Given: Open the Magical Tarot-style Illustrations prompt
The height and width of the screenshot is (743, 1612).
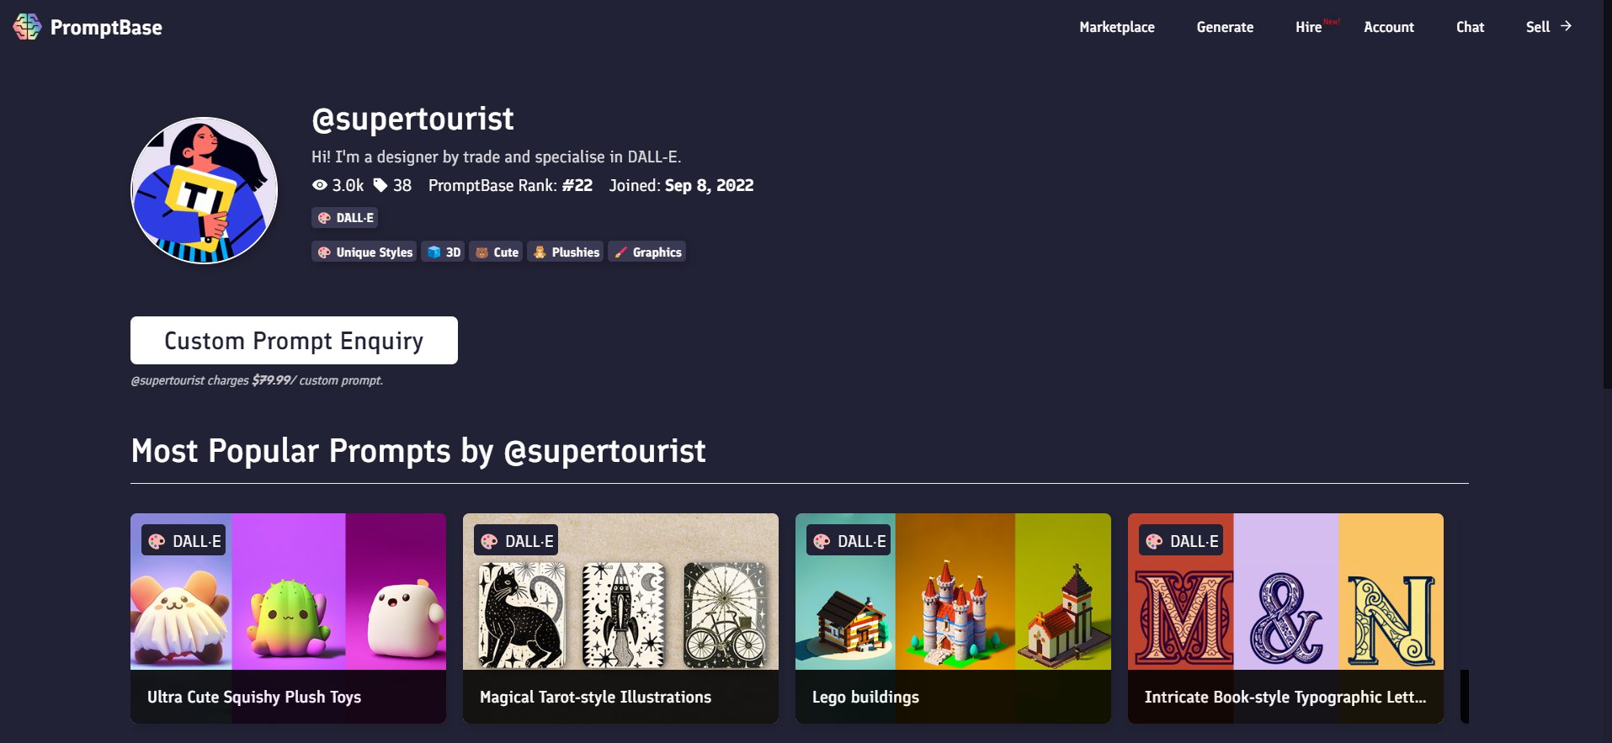Looking at the screenshot, I should [620, 618].
